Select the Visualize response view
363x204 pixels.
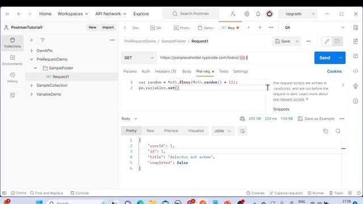coord(196,131)
